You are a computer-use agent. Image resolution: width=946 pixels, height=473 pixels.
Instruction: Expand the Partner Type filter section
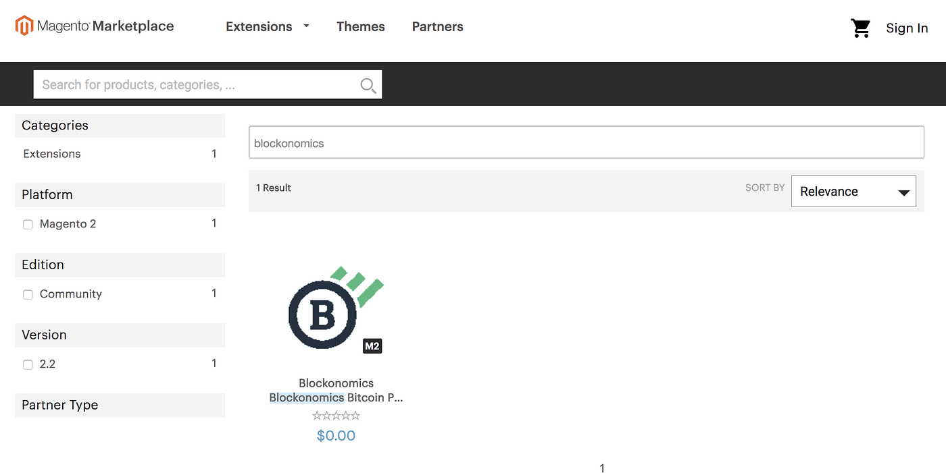(x=120, y=405)
